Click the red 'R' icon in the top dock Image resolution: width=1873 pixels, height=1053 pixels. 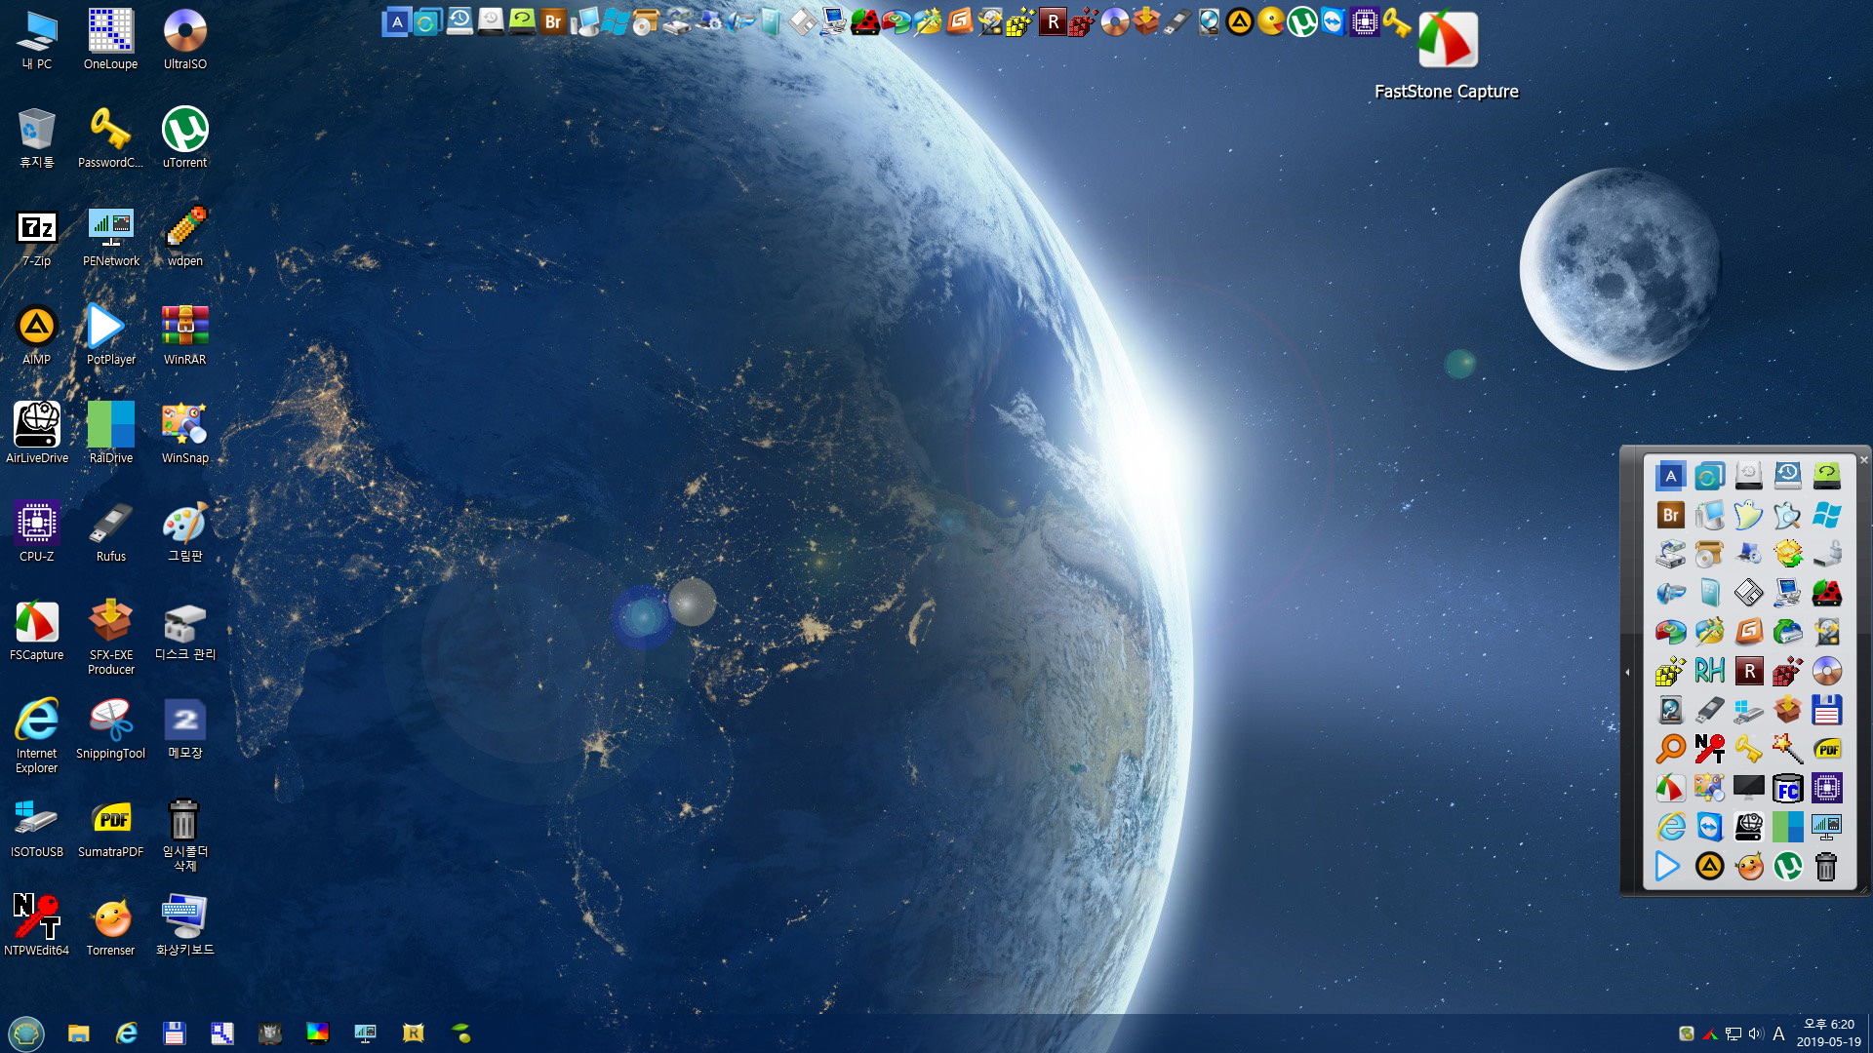[x=1052, y=21]
